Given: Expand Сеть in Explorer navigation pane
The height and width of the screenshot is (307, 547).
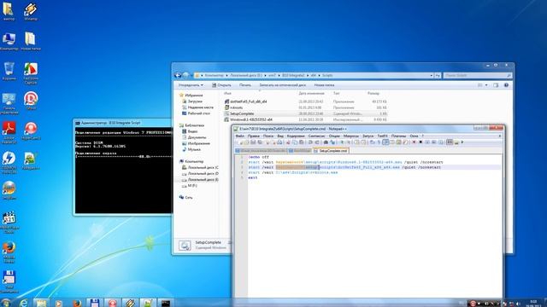Looking at the screenshot, I should [x=188, y=197].
